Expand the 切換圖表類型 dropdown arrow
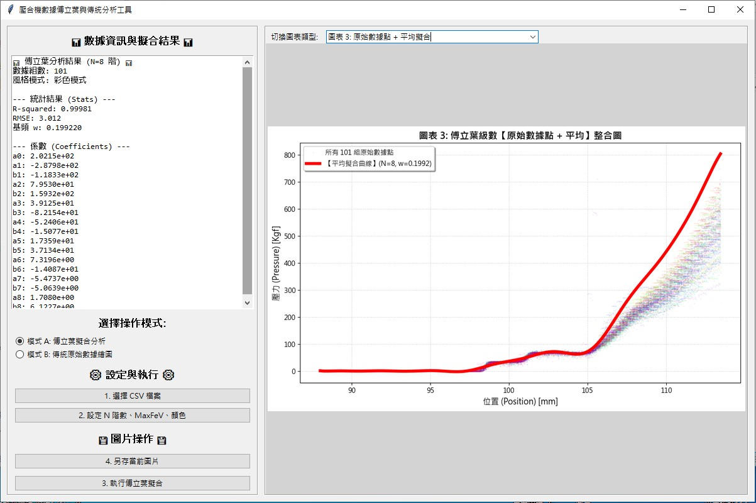The image size is (756, 503). pos(532,37)
